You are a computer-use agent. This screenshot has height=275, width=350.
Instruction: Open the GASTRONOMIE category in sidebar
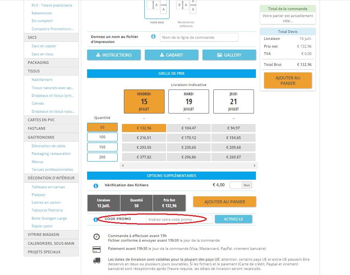tap(41, 137)
